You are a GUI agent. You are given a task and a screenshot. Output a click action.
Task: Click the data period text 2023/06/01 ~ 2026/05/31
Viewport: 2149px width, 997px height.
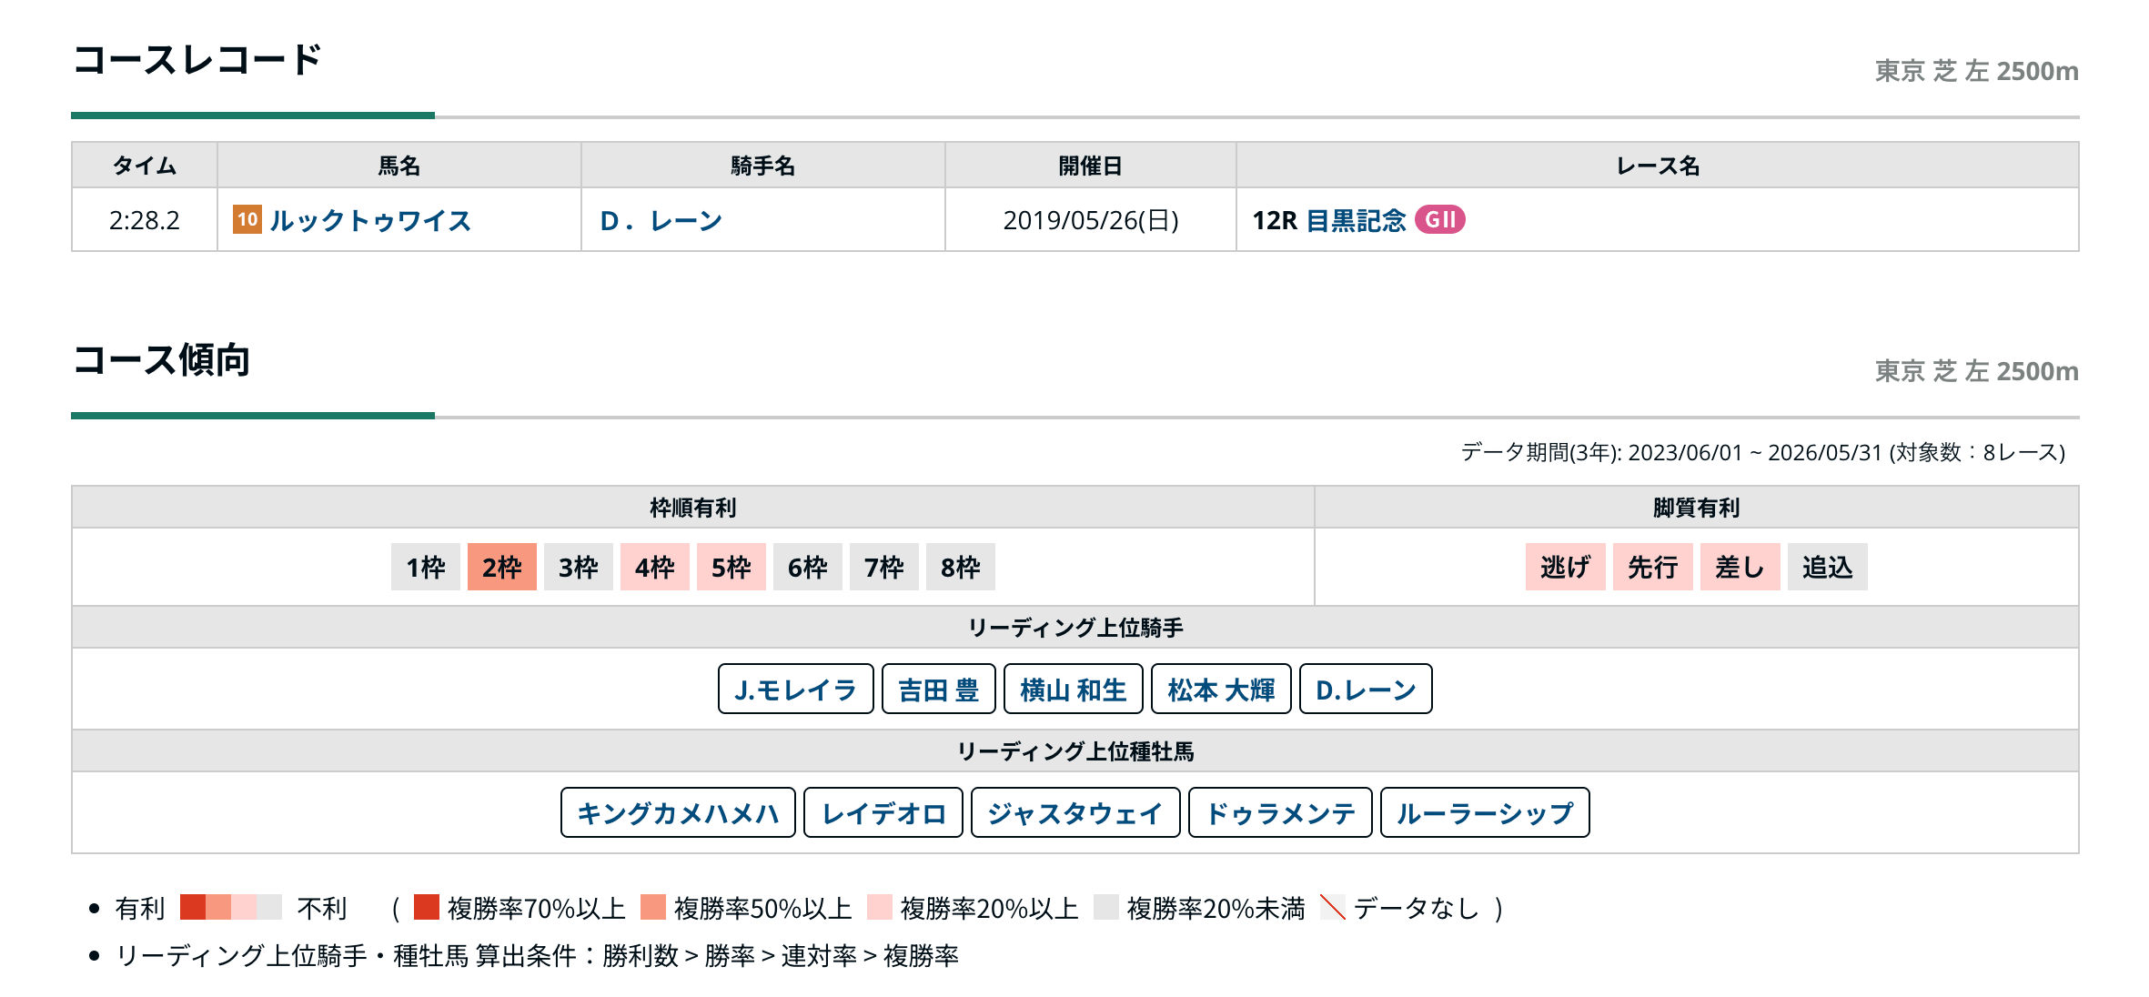tap(1754, 452)
